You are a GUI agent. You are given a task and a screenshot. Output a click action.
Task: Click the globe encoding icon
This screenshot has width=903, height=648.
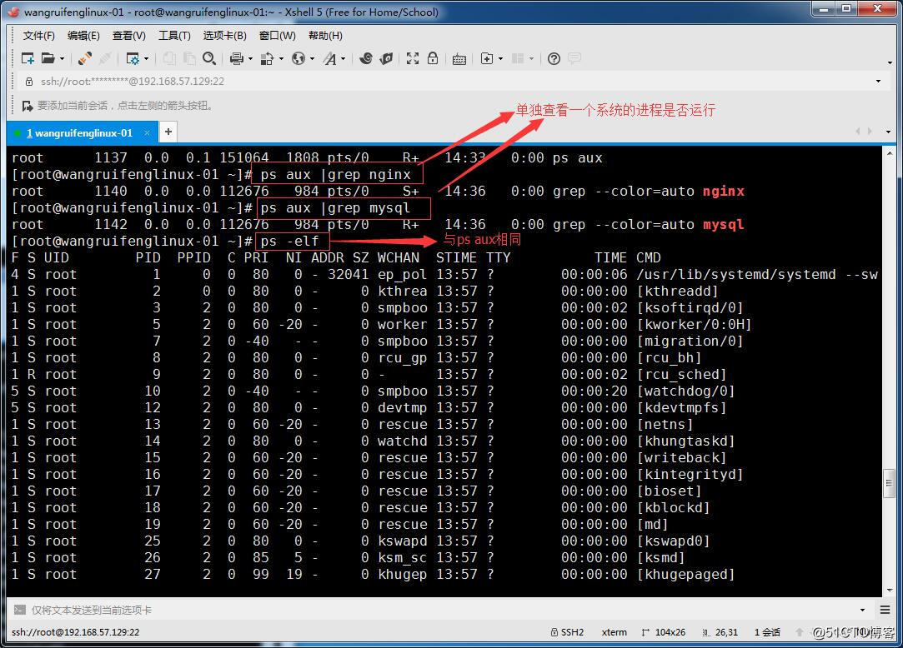pyautogui.click(x=298, y=58)
